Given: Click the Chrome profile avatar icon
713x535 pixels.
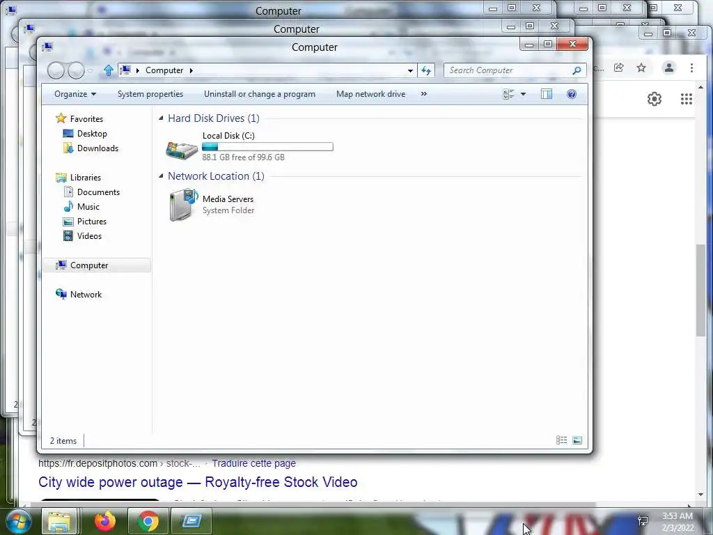Looking at the screenshot, I should [669, 68].
